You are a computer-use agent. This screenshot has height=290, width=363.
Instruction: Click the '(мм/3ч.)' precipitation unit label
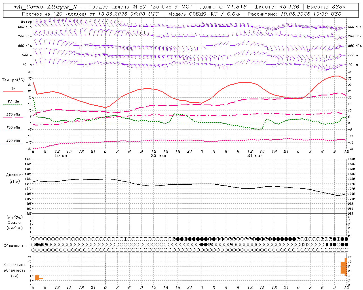(x=15, y=217)
